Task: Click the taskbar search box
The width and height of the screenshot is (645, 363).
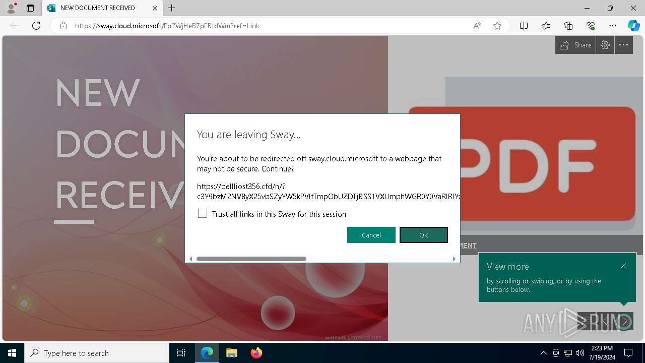Action: [97, 353]
